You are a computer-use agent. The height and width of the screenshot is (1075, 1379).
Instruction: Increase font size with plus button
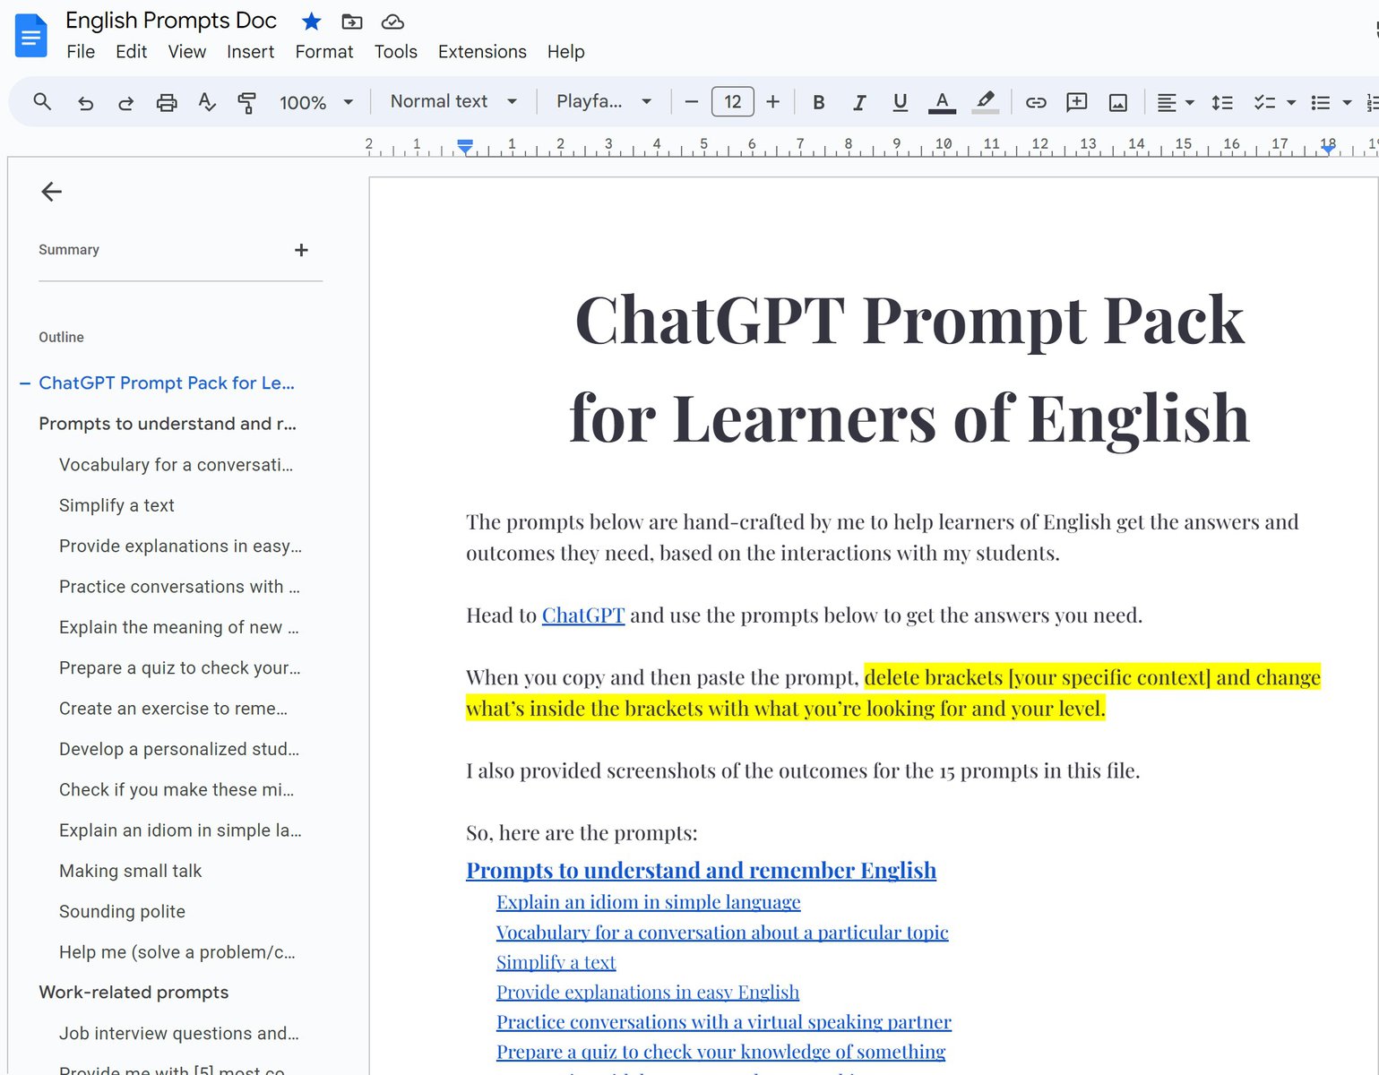tap(773, 102)
